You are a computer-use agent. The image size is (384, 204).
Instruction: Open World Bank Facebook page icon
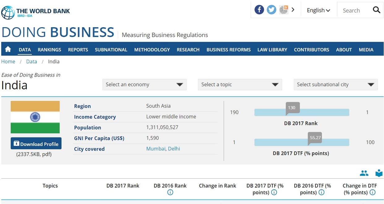pos(259,10)
